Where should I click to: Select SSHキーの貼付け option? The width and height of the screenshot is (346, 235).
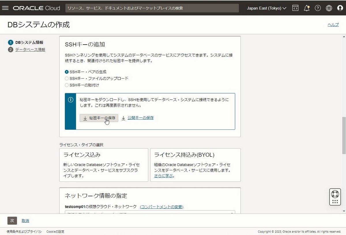(x=67, y=85)
